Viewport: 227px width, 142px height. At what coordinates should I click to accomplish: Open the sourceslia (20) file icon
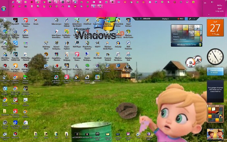(x=87, y=136)
